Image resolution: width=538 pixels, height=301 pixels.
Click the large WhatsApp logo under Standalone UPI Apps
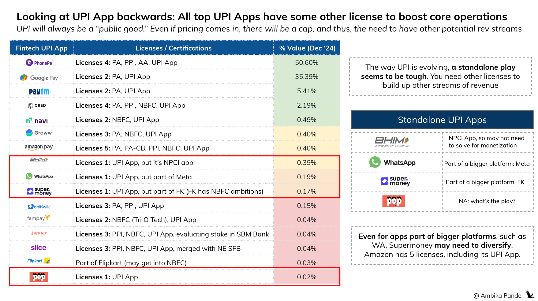[x=392, y=162]
